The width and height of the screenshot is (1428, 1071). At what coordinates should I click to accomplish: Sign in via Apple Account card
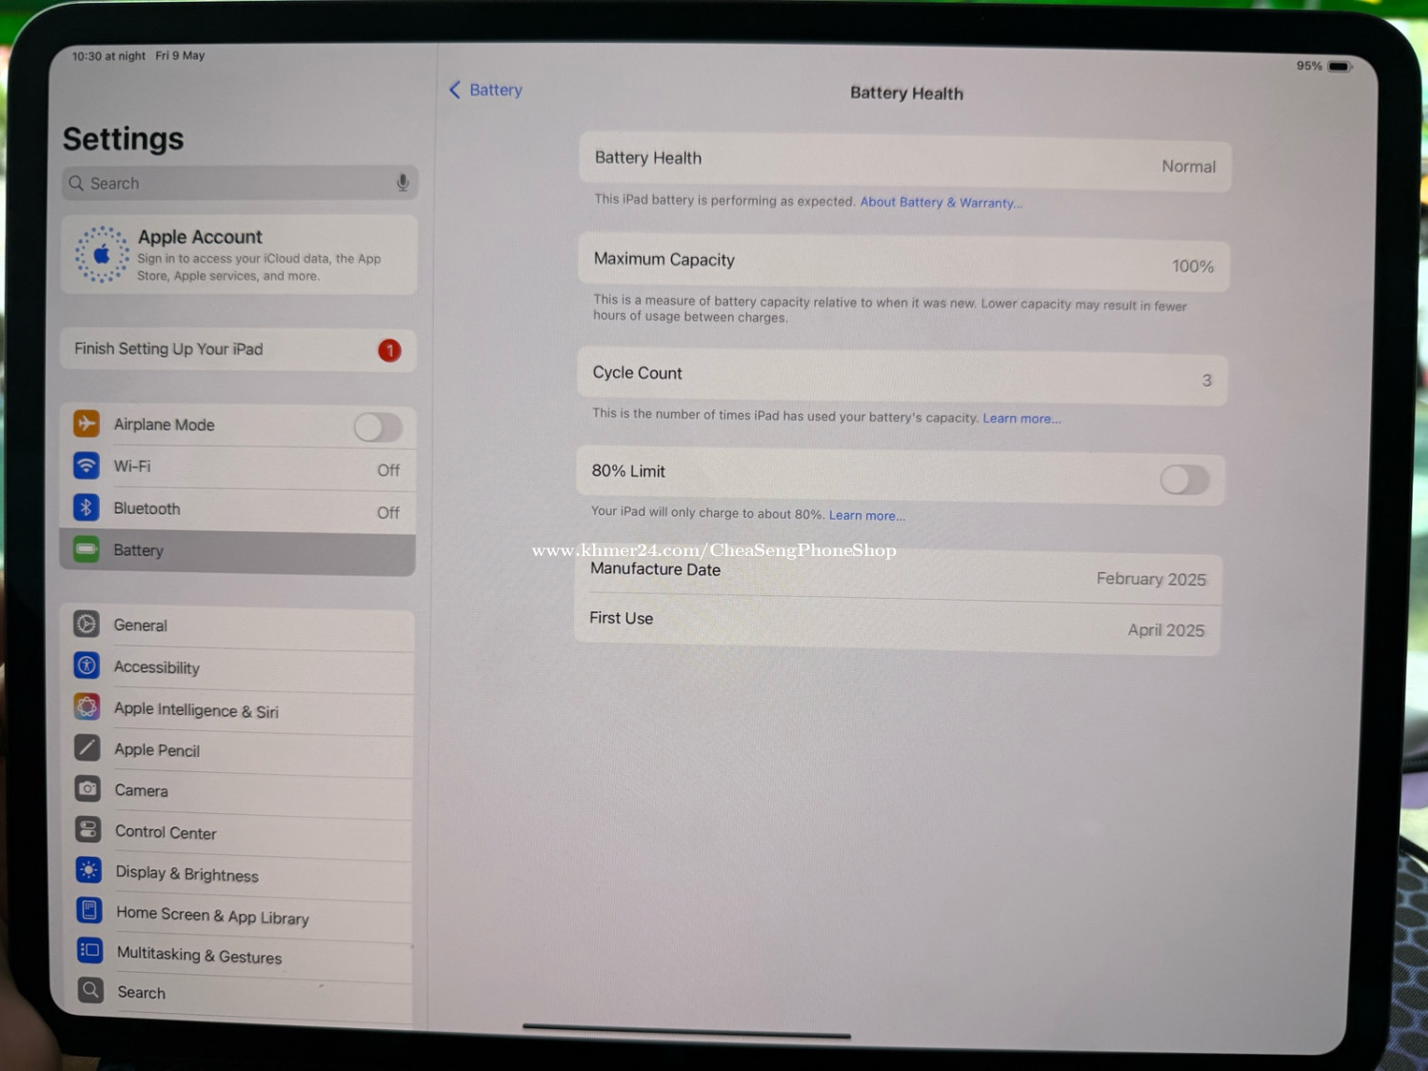click(239, 255)
